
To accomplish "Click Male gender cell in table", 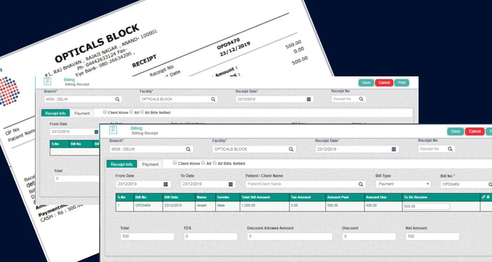I will coord(227,206).
